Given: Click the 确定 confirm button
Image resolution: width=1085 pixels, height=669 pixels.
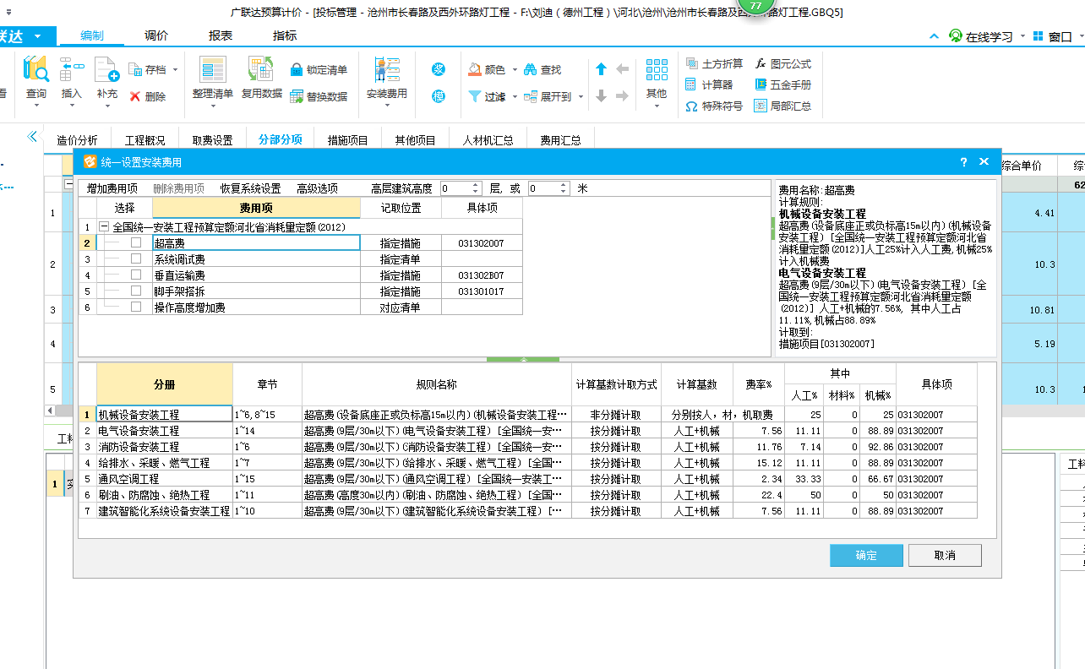Looking at the screenshot, I should pos(866,555).
